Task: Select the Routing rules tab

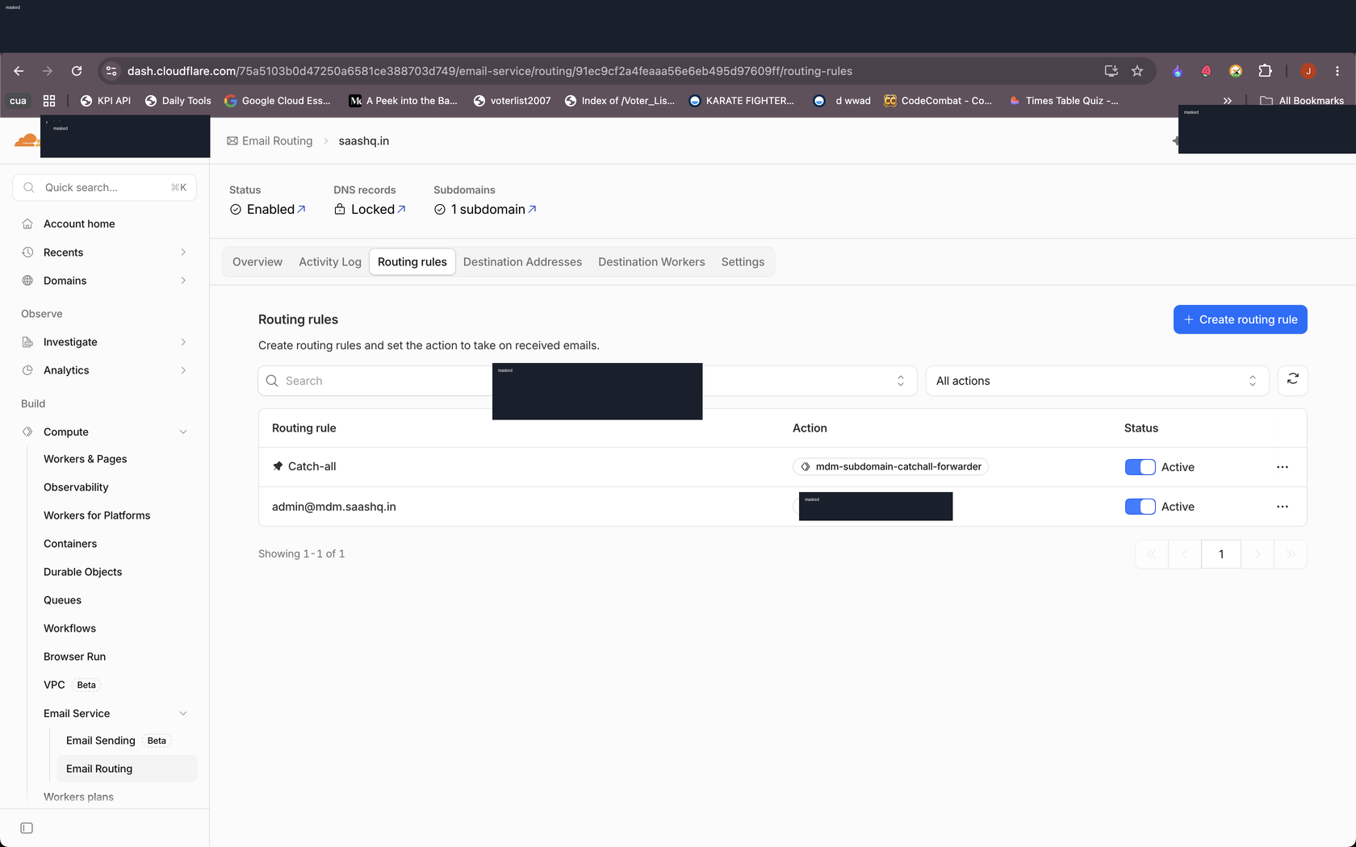Action: 412,262
